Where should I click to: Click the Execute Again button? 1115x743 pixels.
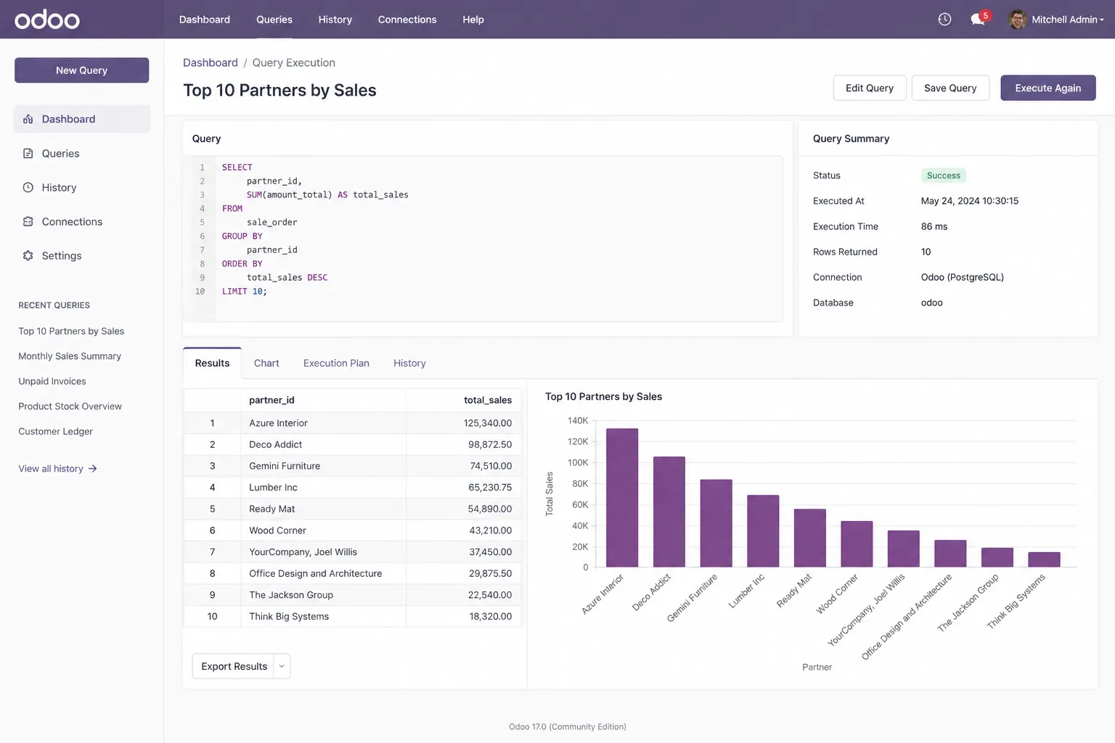coord(1047,88)
